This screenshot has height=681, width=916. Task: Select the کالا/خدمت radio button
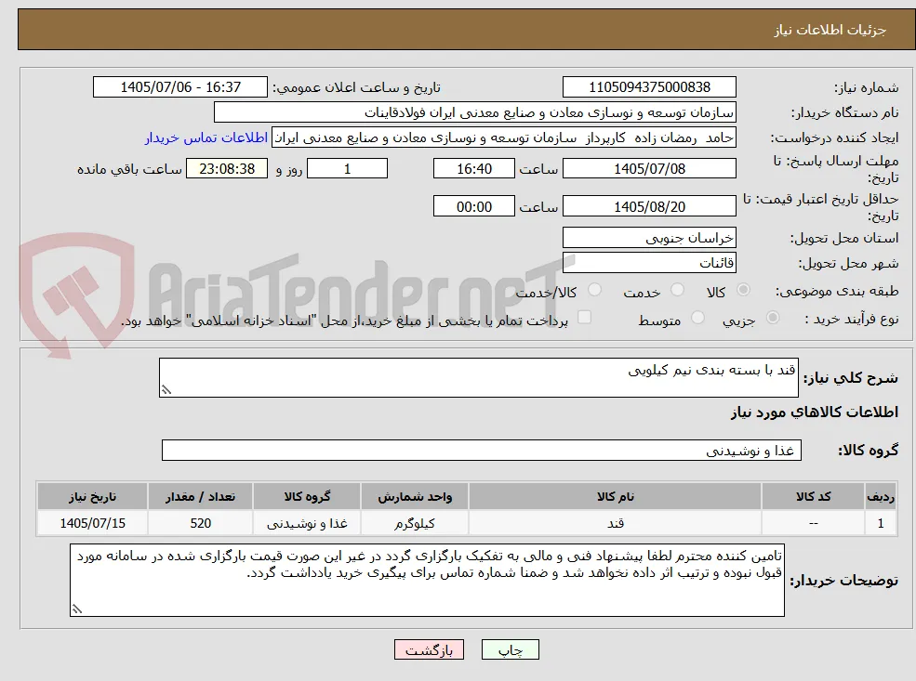tap(594, 290)
